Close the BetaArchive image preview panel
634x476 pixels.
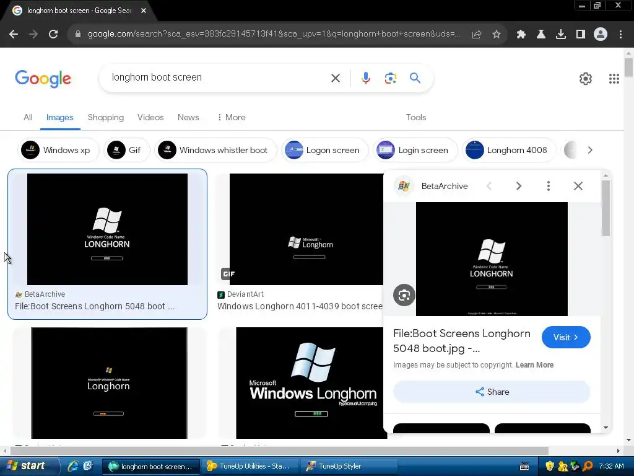tap(578, 186)
